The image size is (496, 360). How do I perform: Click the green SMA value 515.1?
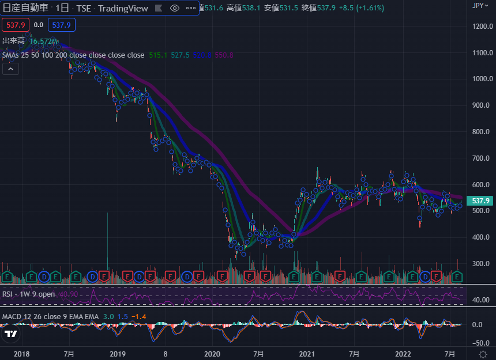tap(158, 55)
